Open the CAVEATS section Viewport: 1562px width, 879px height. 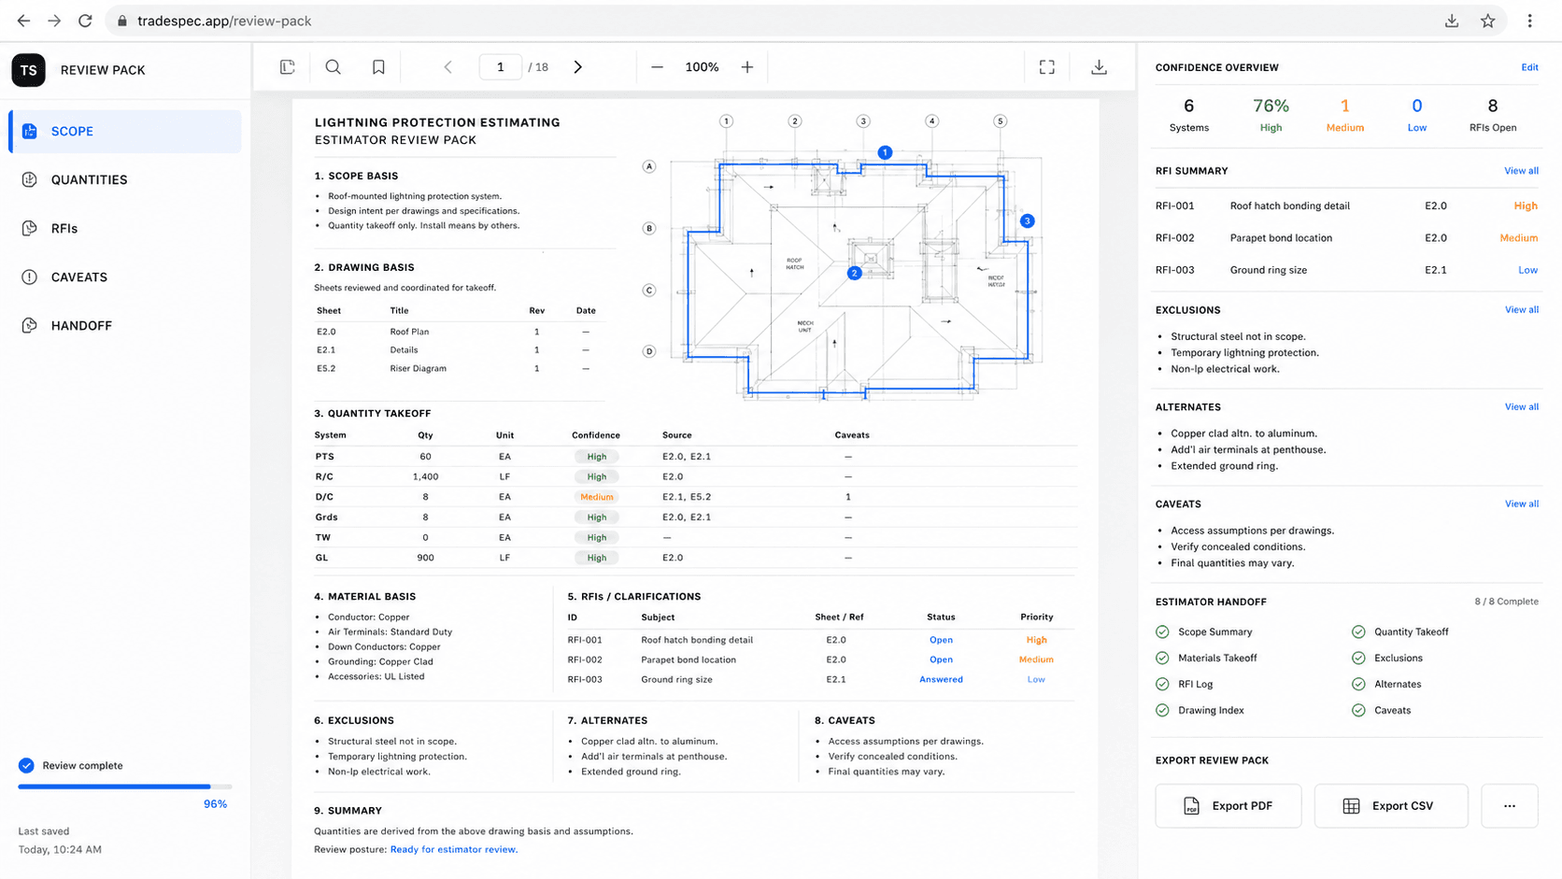125,277
